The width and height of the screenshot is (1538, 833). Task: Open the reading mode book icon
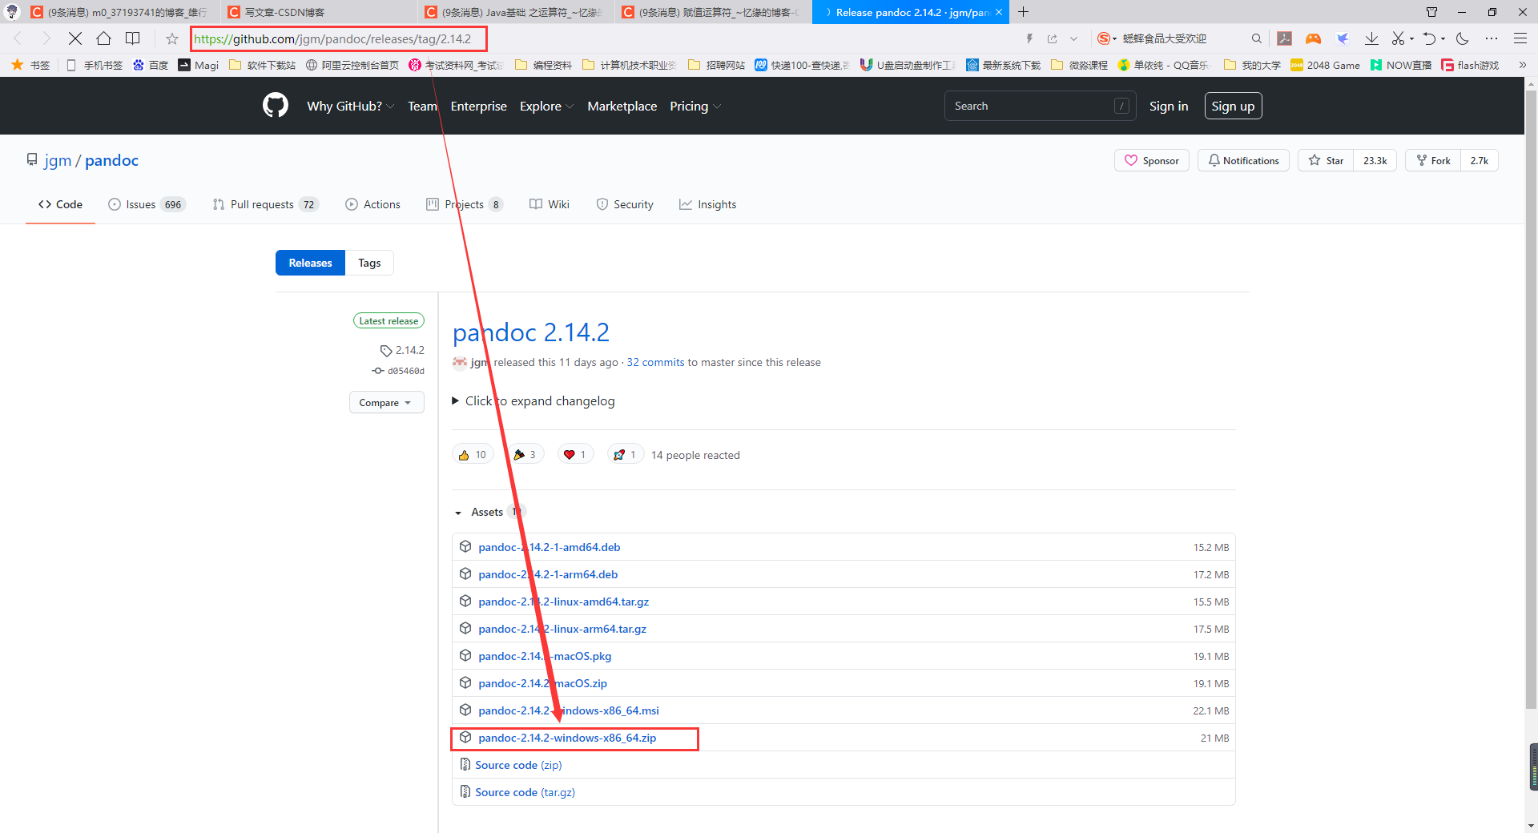[x=133, y=38]
